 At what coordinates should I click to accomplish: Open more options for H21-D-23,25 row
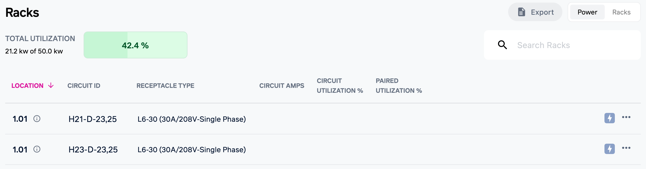[626, 117]
